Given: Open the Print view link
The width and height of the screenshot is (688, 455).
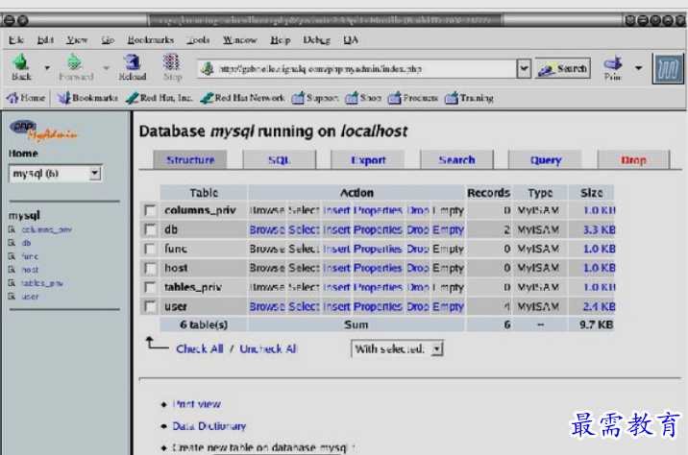Looking at the screenshot, I should tap(197, 404).
